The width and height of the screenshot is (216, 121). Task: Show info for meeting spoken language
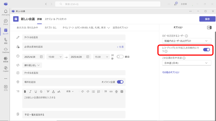click(x=184, y=58)
